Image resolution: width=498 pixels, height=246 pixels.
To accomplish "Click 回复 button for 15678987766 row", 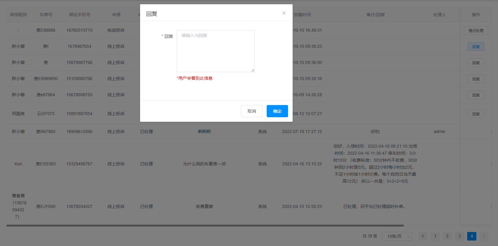I will (476, 63).
